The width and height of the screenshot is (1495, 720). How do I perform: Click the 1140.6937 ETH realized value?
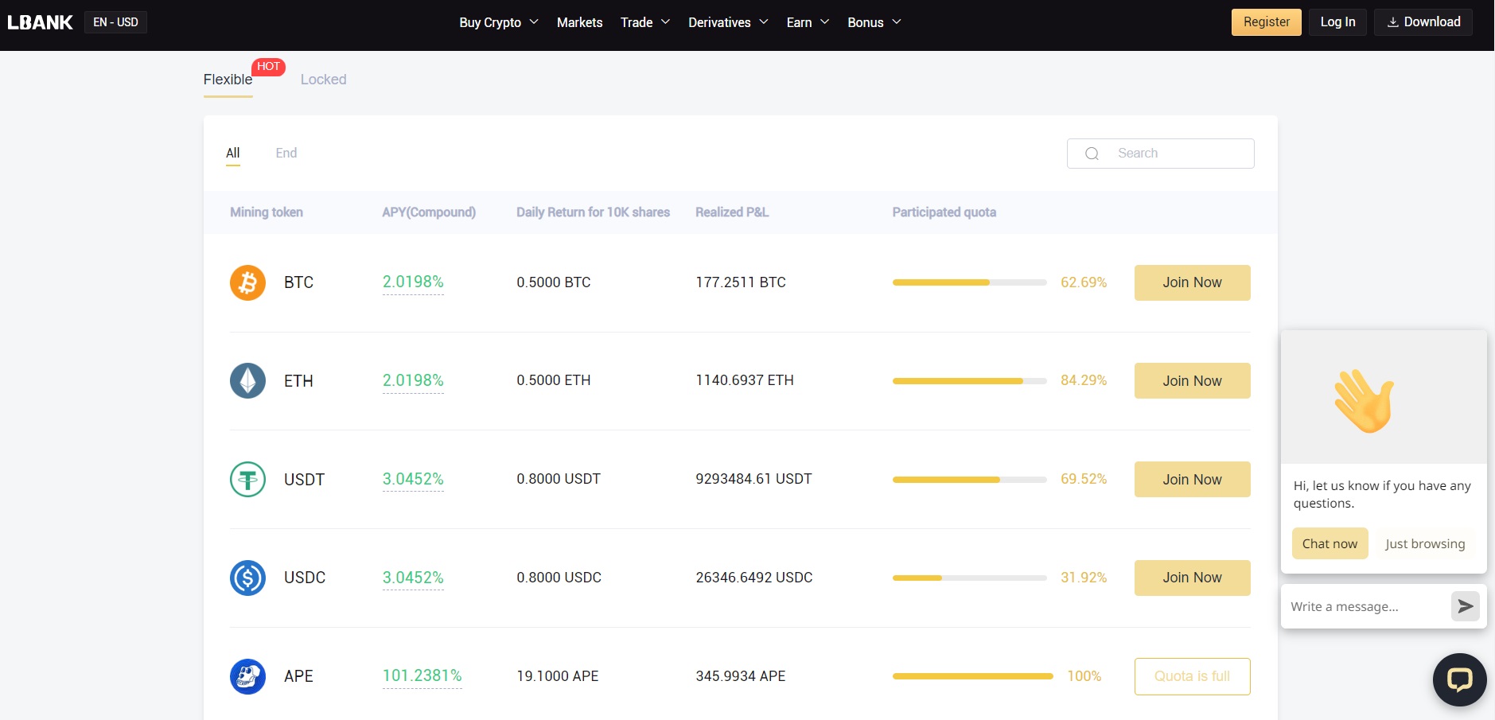pyautogui.click(x=745, y=380)
